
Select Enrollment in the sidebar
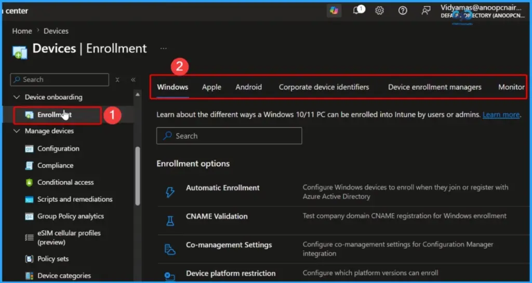(55, 115)
